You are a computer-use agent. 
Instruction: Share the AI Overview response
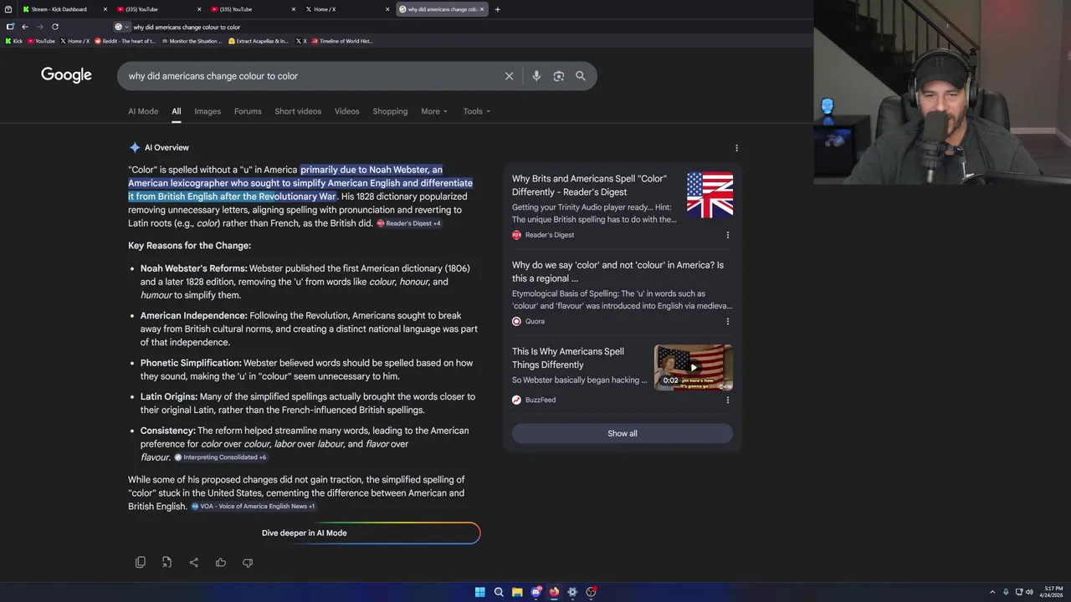[x=194, y=563]
